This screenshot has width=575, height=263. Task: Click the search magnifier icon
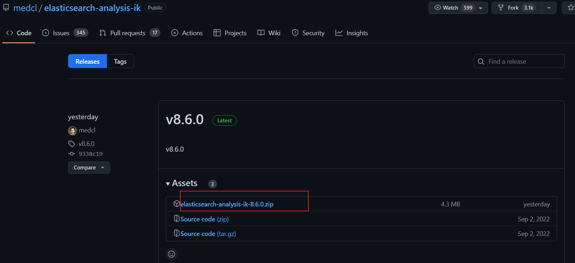481,62
